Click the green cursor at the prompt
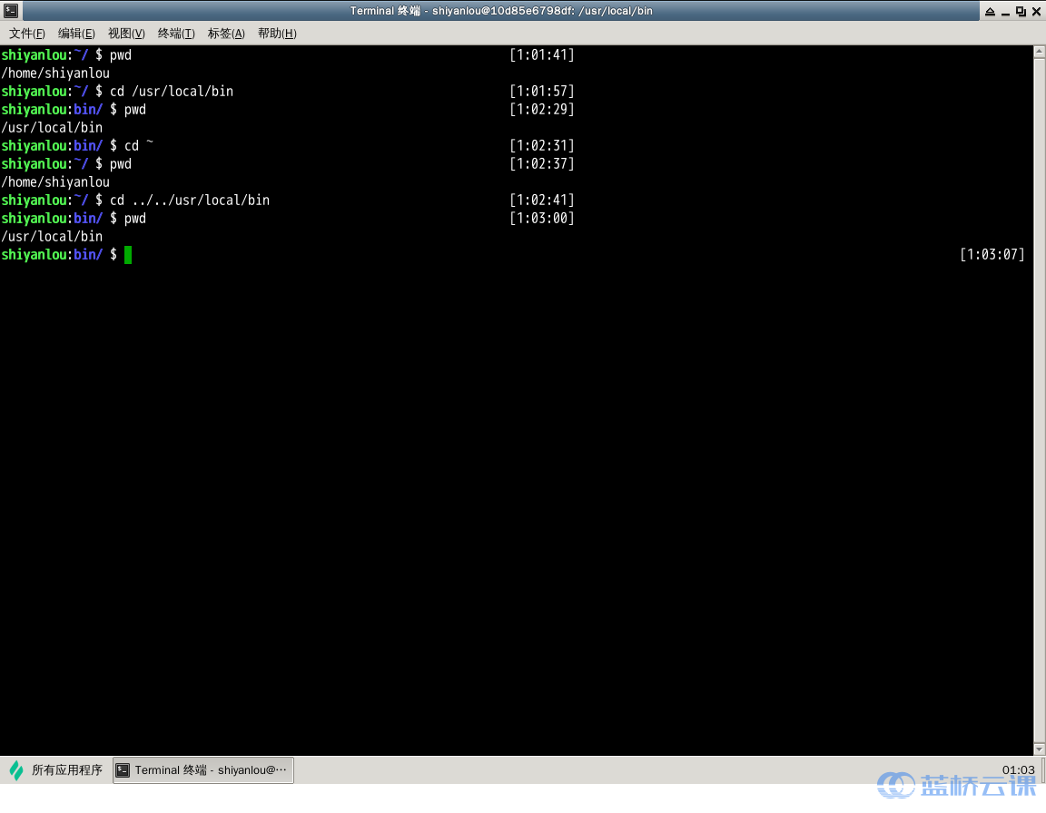Screen dimensions: 1046x813 [x=128, y=255]
